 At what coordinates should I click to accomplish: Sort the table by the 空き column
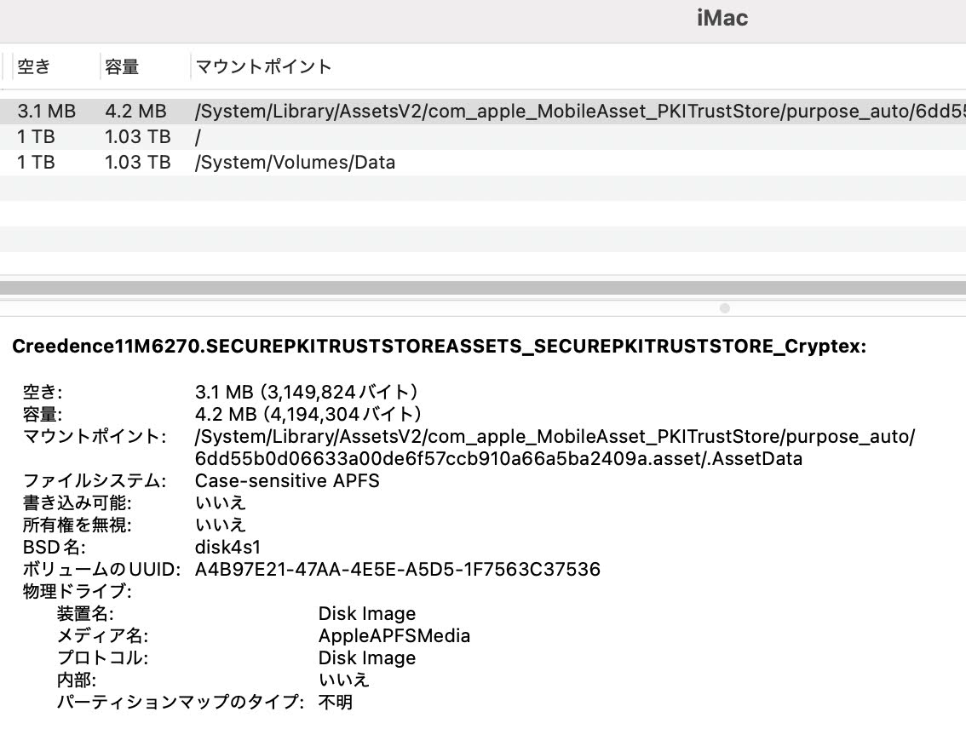click(x=34, y=66)
